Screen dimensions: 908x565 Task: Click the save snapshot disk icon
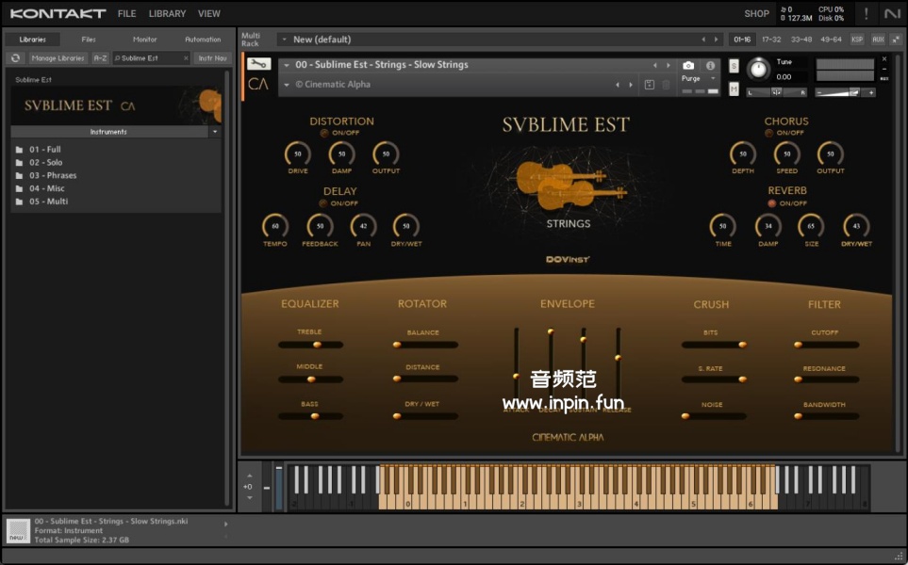tap(649, 85)
